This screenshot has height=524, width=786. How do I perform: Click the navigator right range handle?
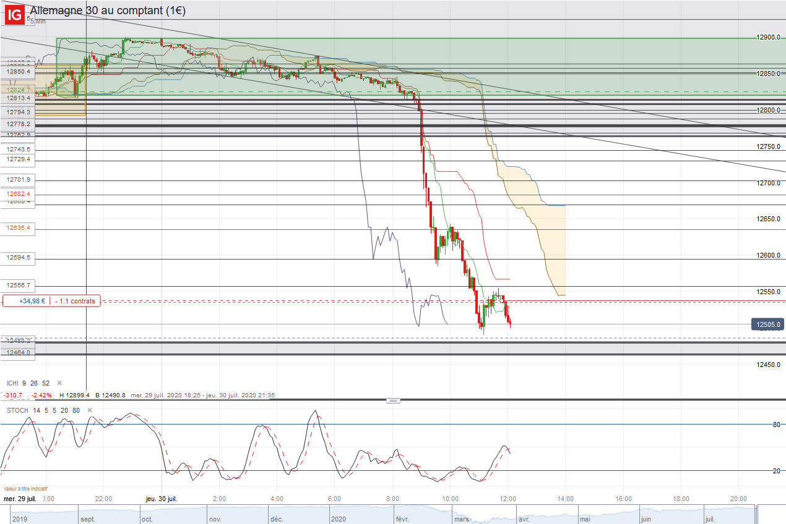[x=757, y=514]
